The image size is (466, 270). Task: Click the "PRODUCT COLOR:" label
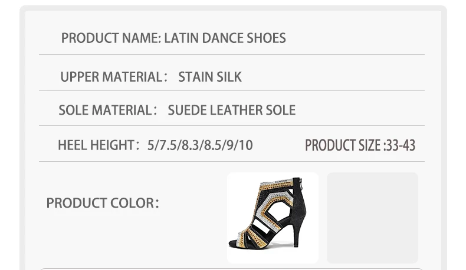pos(103,203)
